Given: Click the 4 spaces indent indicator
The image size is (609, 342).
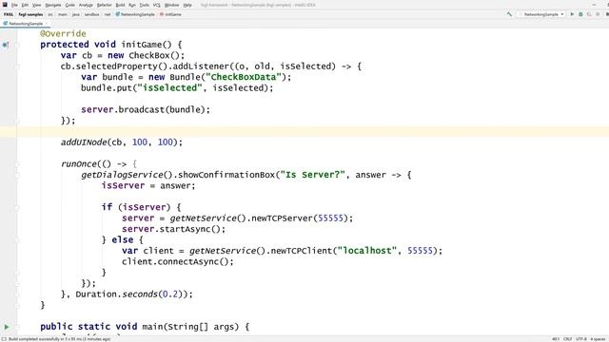Looking at the screenshot, I should pos(599,339).
